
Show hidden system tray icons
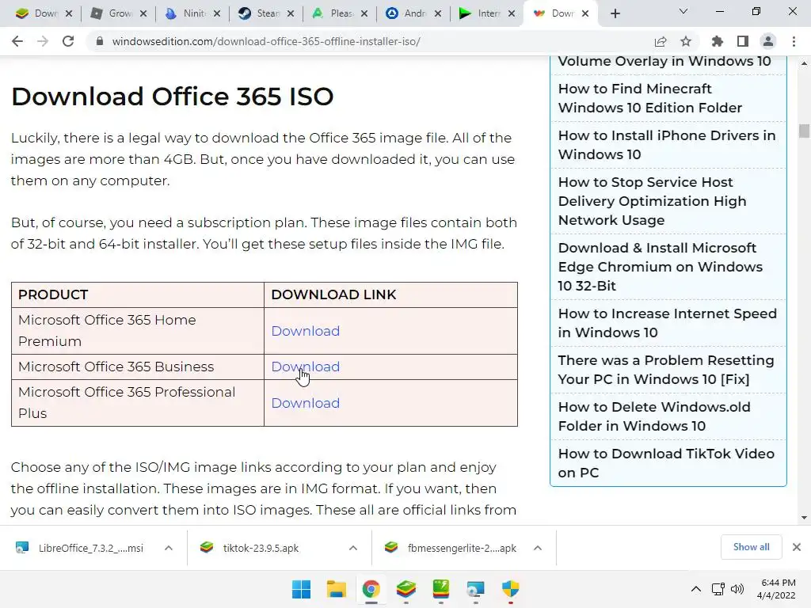(x=696, y=589)
